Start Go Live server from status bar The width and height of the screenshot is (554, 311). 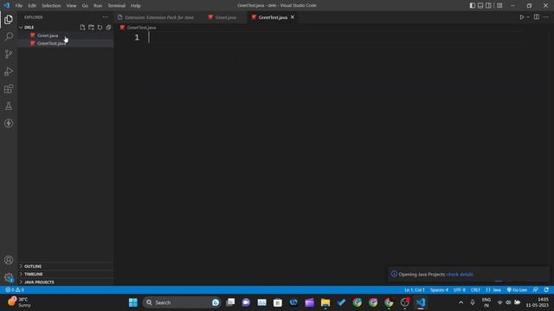[517, 290]
